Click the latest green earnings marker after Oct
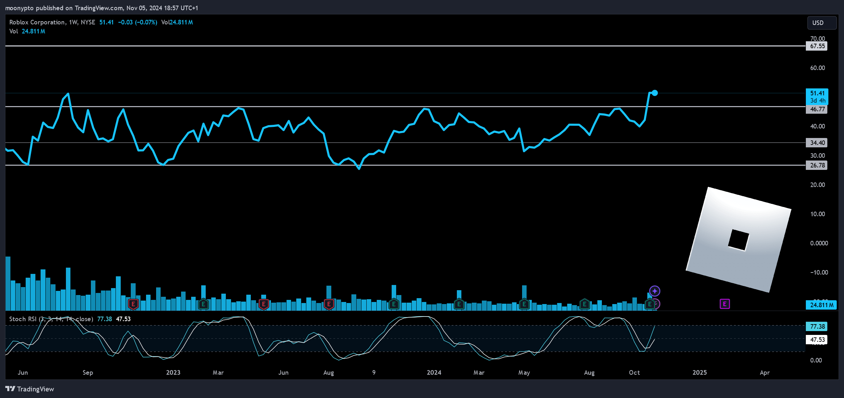Image resolution: width=844 pixels, height=398 pixels. pyautogui.click(x=649, y=304)
